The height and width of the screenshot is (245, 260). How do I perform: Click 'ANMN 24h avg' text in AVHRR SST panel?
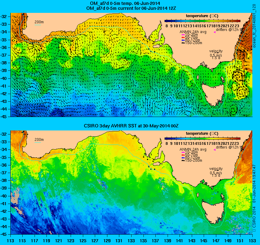pos(193,149)
